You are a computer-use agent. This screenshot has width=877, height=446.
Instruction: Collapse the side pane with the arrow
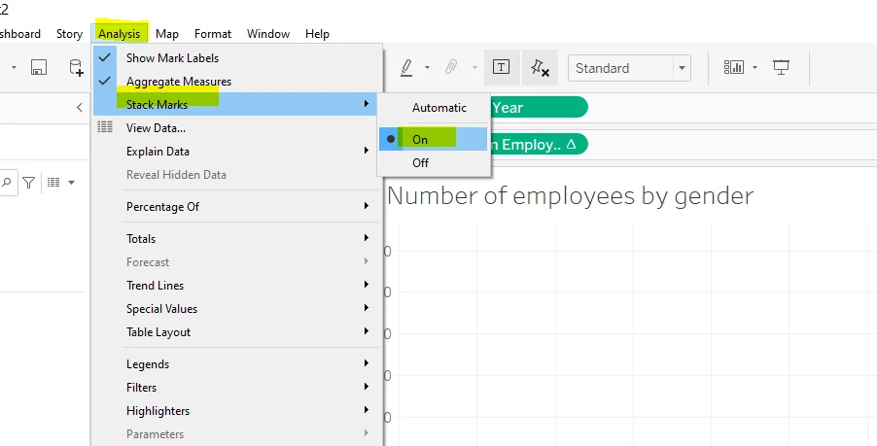coord(80,108)
